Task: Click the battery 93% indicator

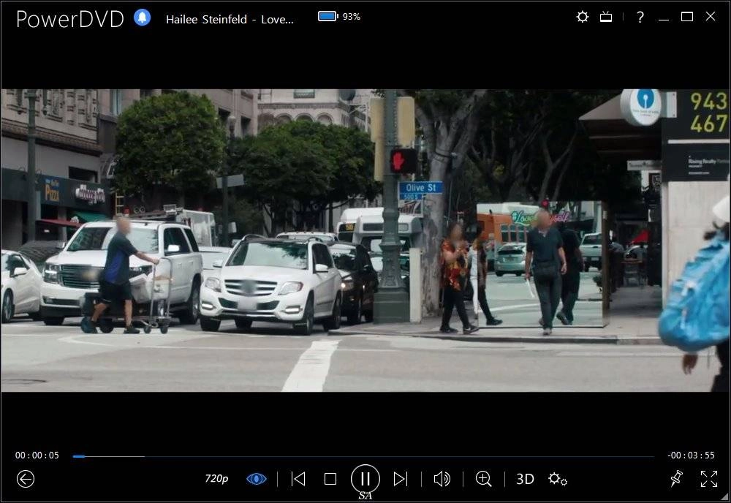Action: [339, 17]
